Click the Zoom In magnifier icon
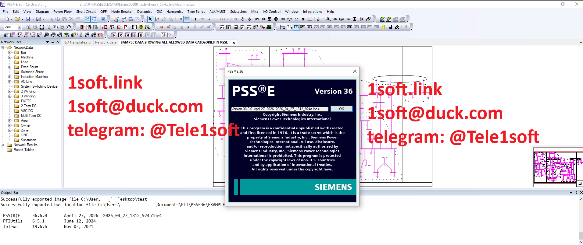The height and width of the screenshot is (245, 583). pos(29,27)
